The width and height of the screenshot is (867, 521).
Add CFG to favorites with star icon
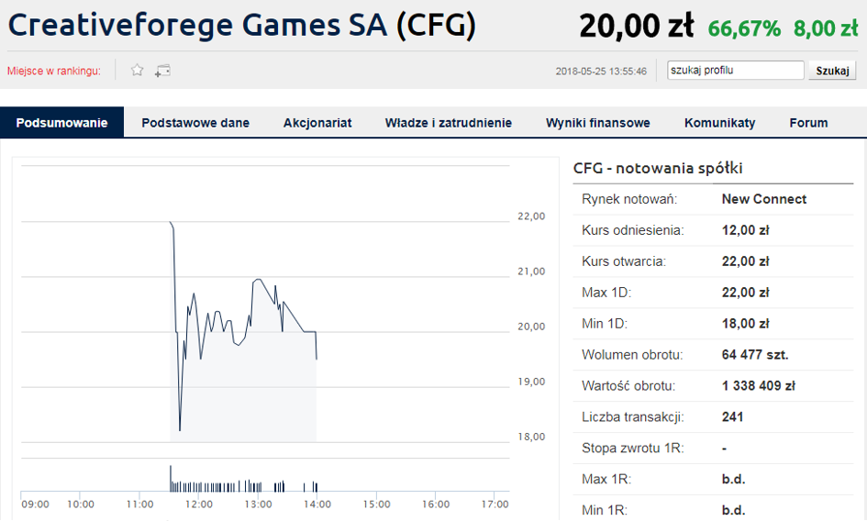tap(137, 71)
